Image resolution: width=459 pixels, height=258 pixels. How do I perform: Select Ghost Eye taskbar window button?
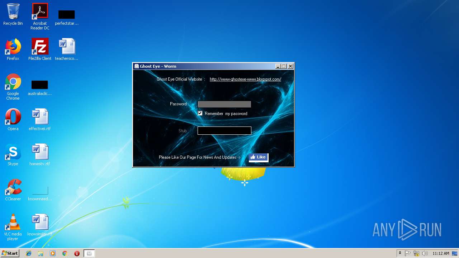[x=89, y=253]
